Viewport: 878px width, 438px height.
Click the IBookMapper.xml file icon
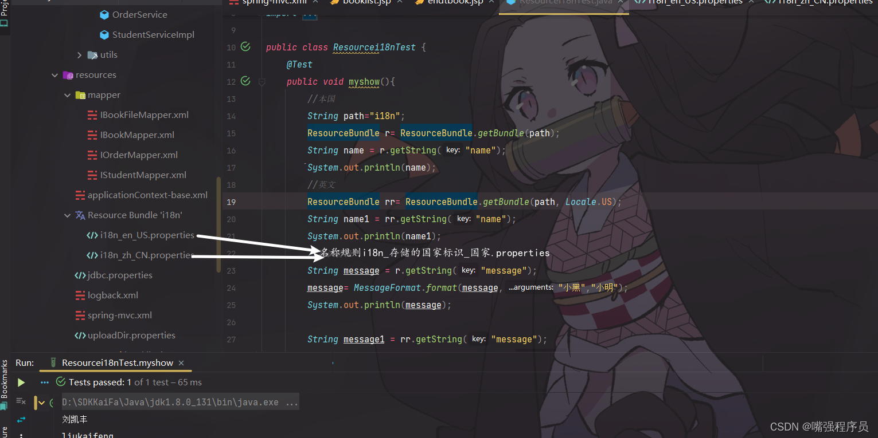(92, 135)
